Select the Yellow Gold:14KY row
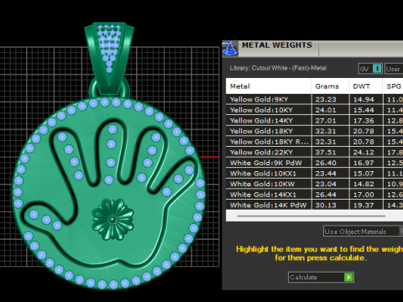The height and width of the screenshot is (302, 403). click(314, 121)
